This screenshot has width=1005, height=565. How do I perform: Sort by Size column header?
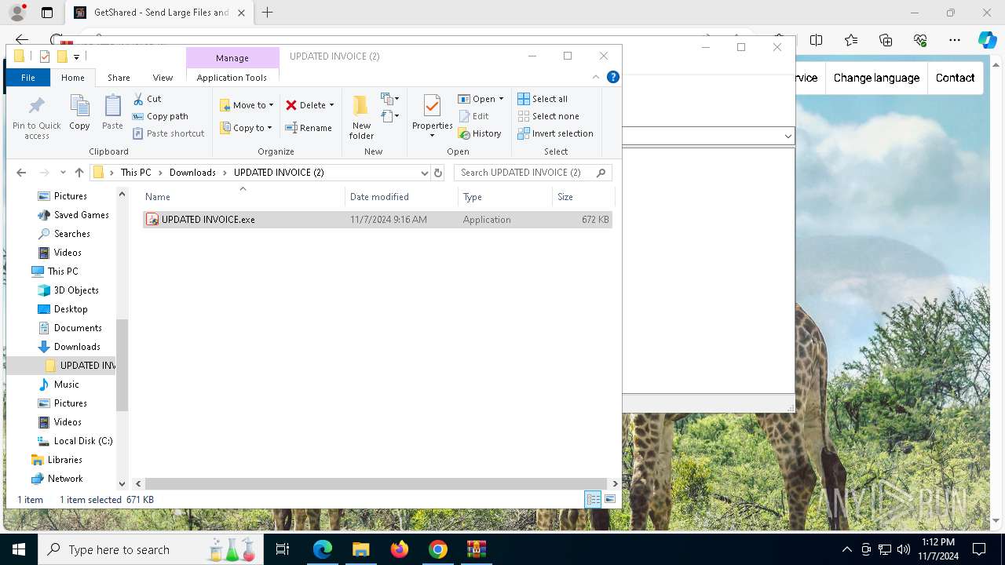coord(583,197)
